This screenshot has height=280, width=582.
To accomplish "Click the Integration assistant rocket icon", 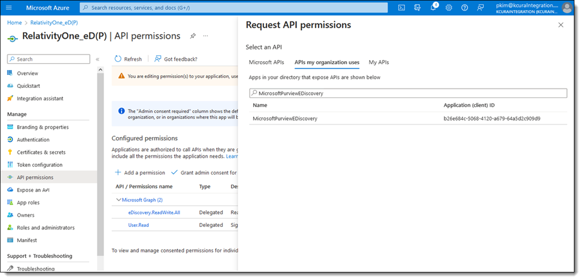I will pos(11,98).
